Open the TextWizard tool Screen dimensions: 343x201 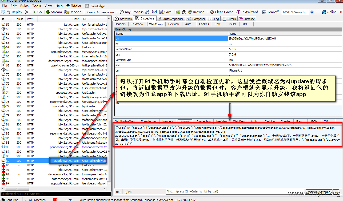click(247, 12)
